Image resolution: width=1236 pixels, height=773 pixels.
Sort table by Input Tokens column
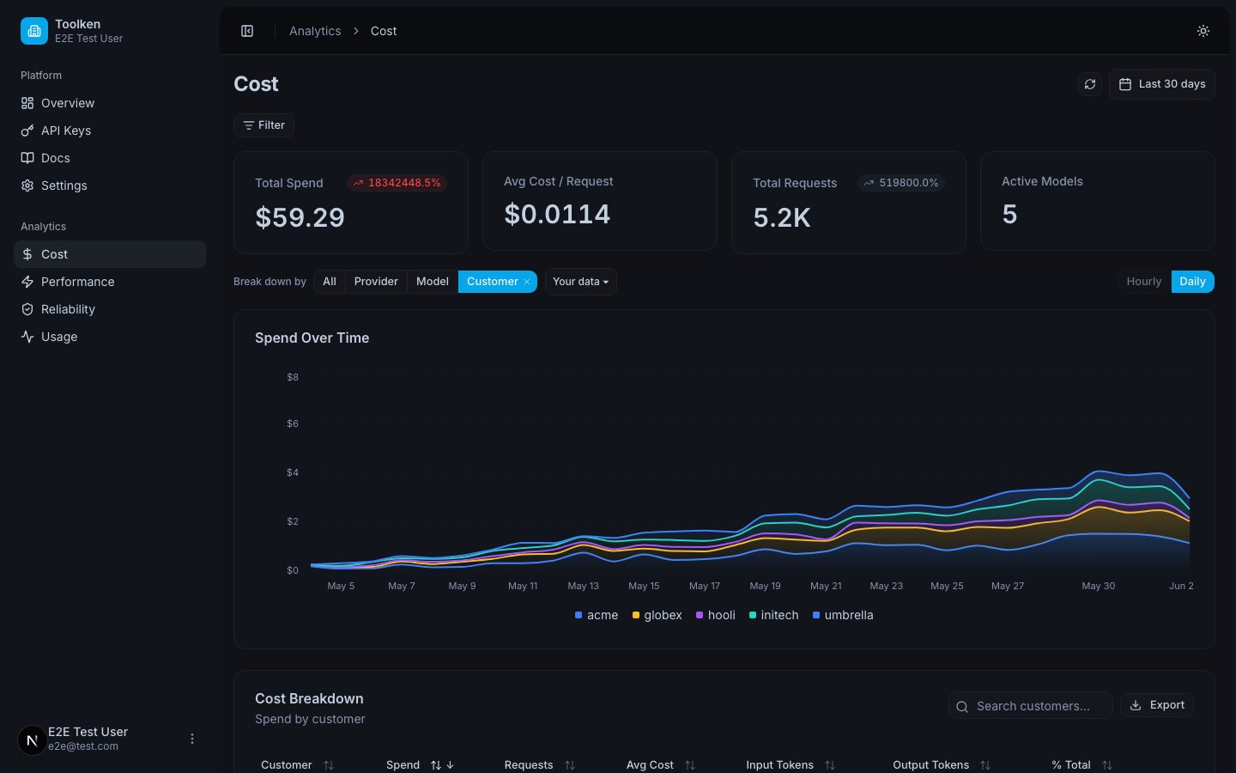coord(791,764)
